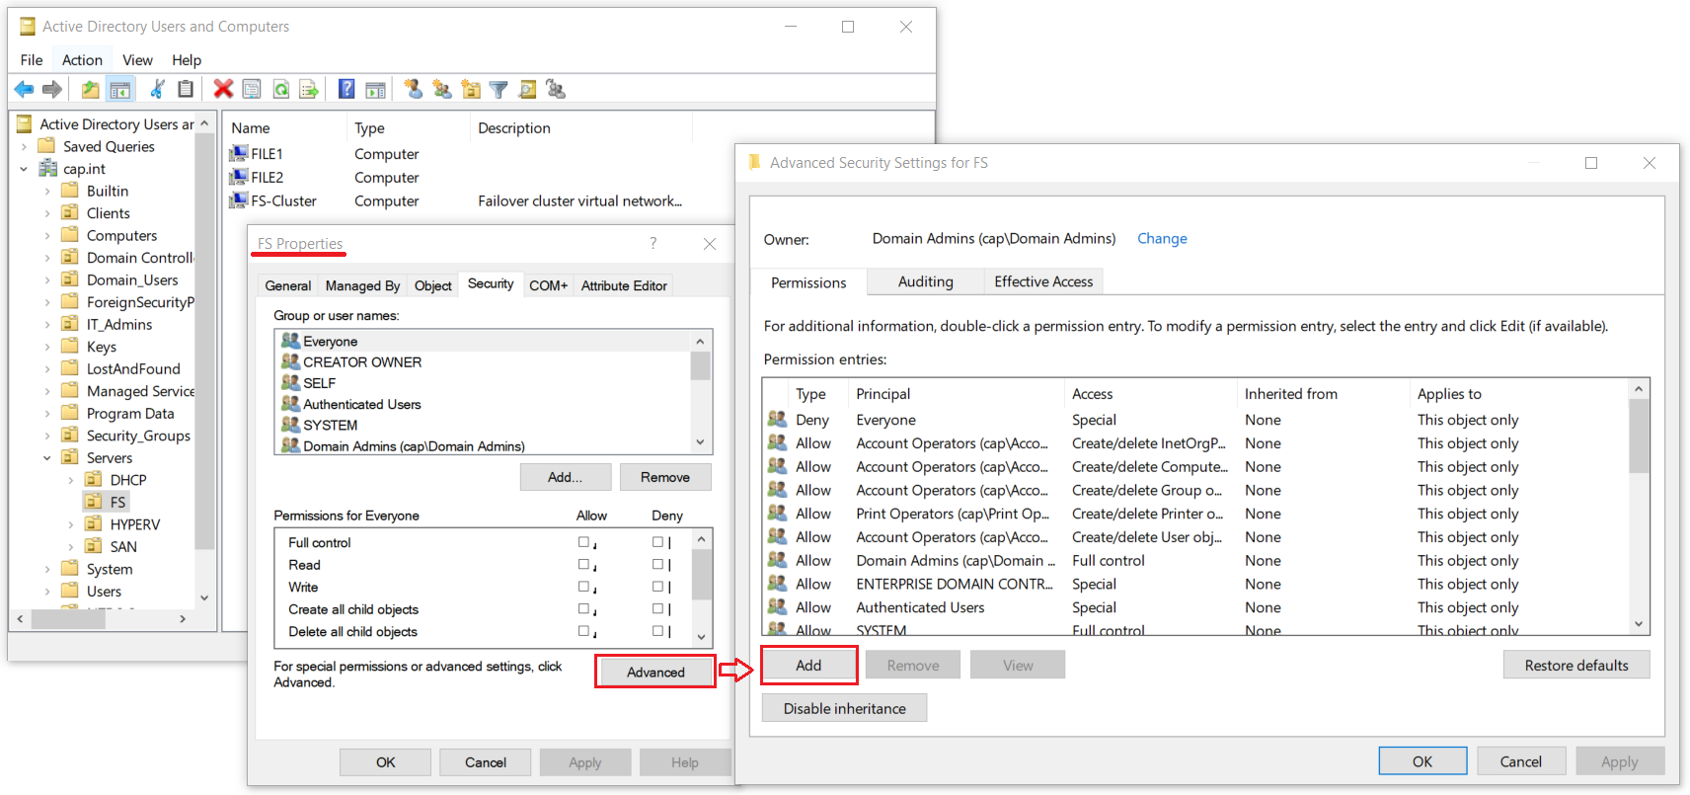
Task: Click the Create new group icon
Action: coord(442,90)
